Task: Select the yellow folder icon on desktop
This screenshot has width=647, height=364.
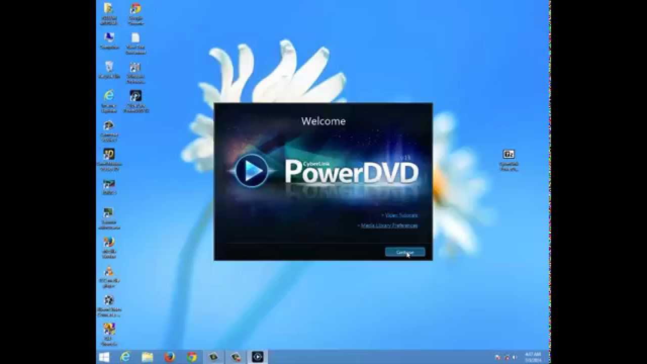Action: (109, 14)
